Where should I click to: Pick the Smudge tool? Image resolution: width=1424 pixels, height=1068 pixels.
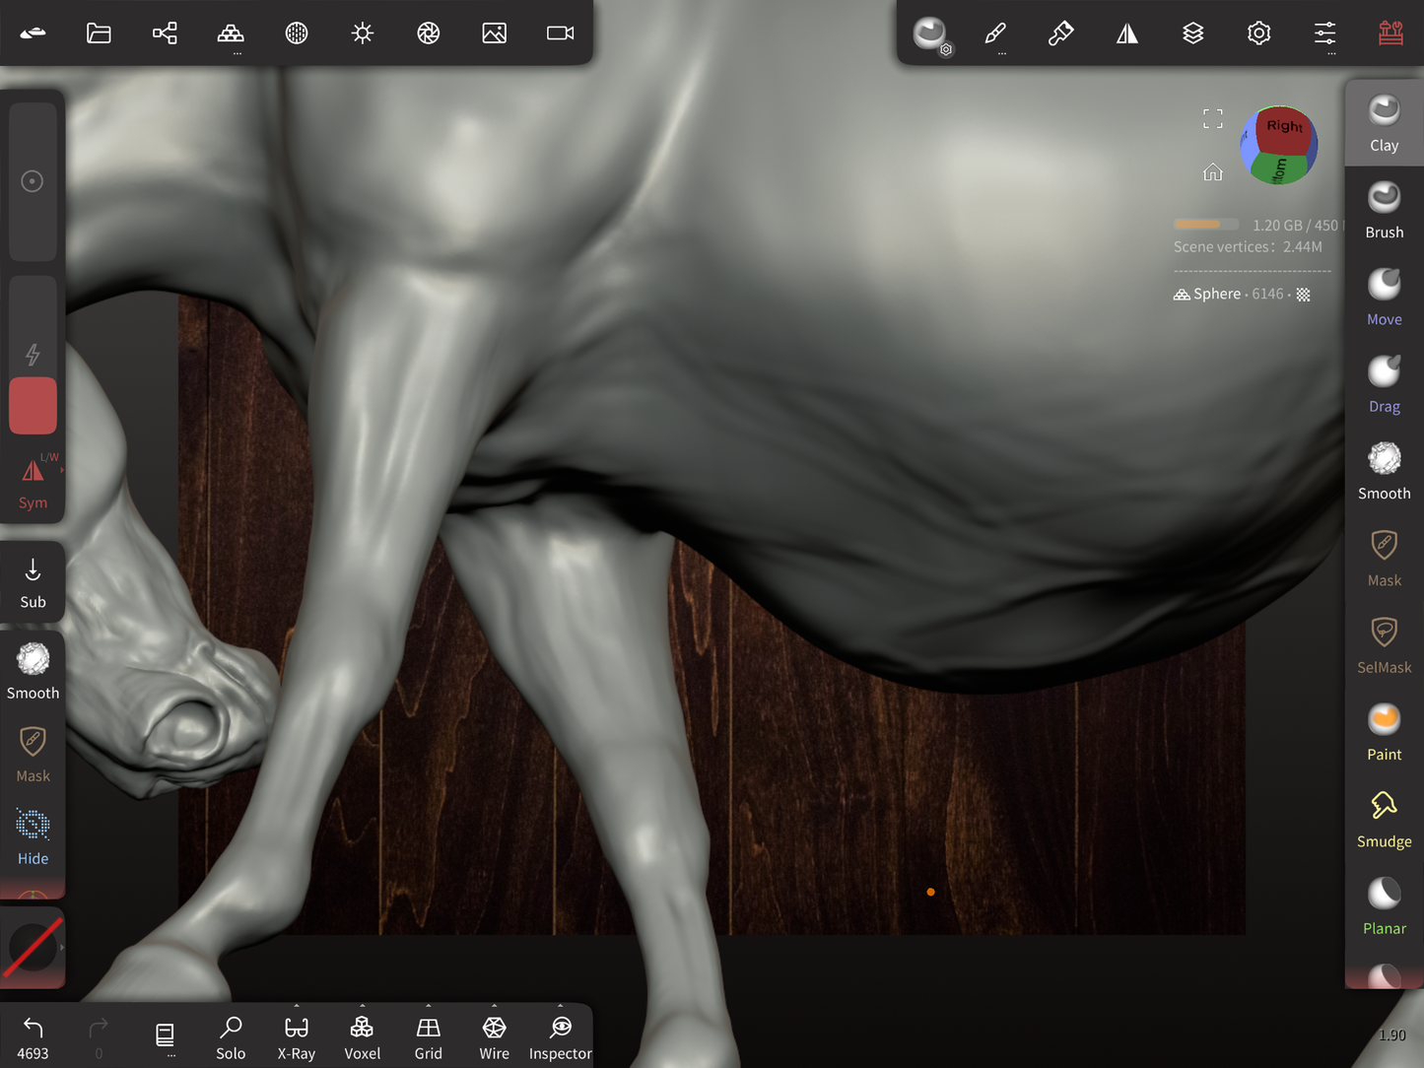(x=1384, y=819)
